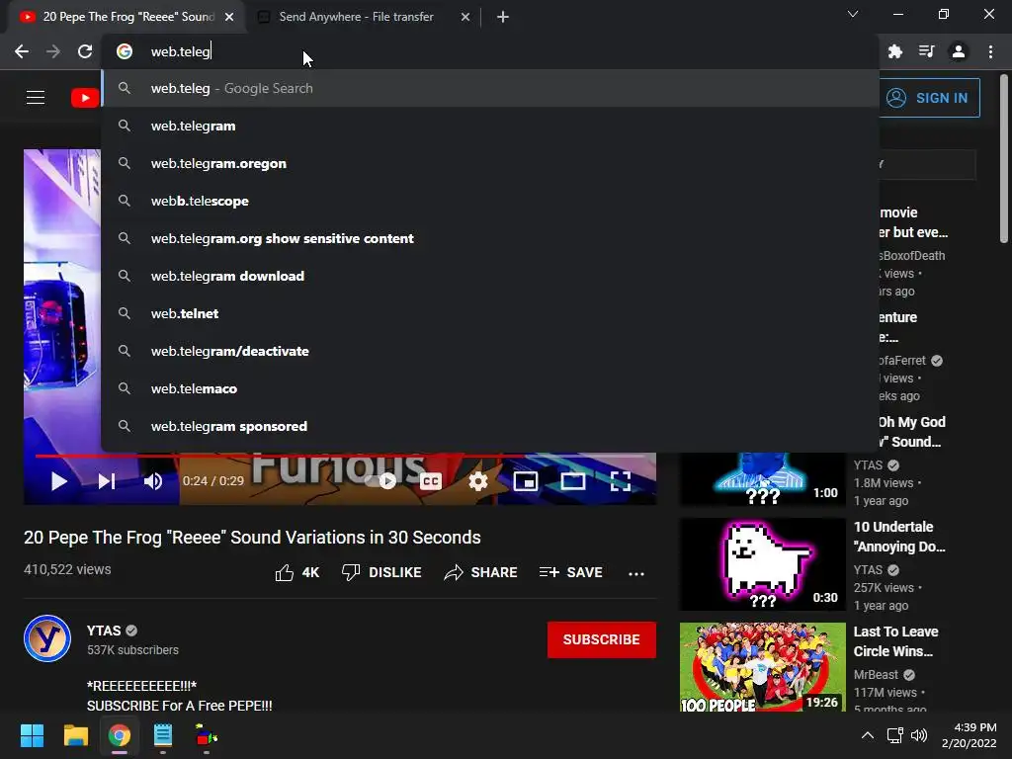Open the '???' 1:00 video thumbnail

[762, 479]
